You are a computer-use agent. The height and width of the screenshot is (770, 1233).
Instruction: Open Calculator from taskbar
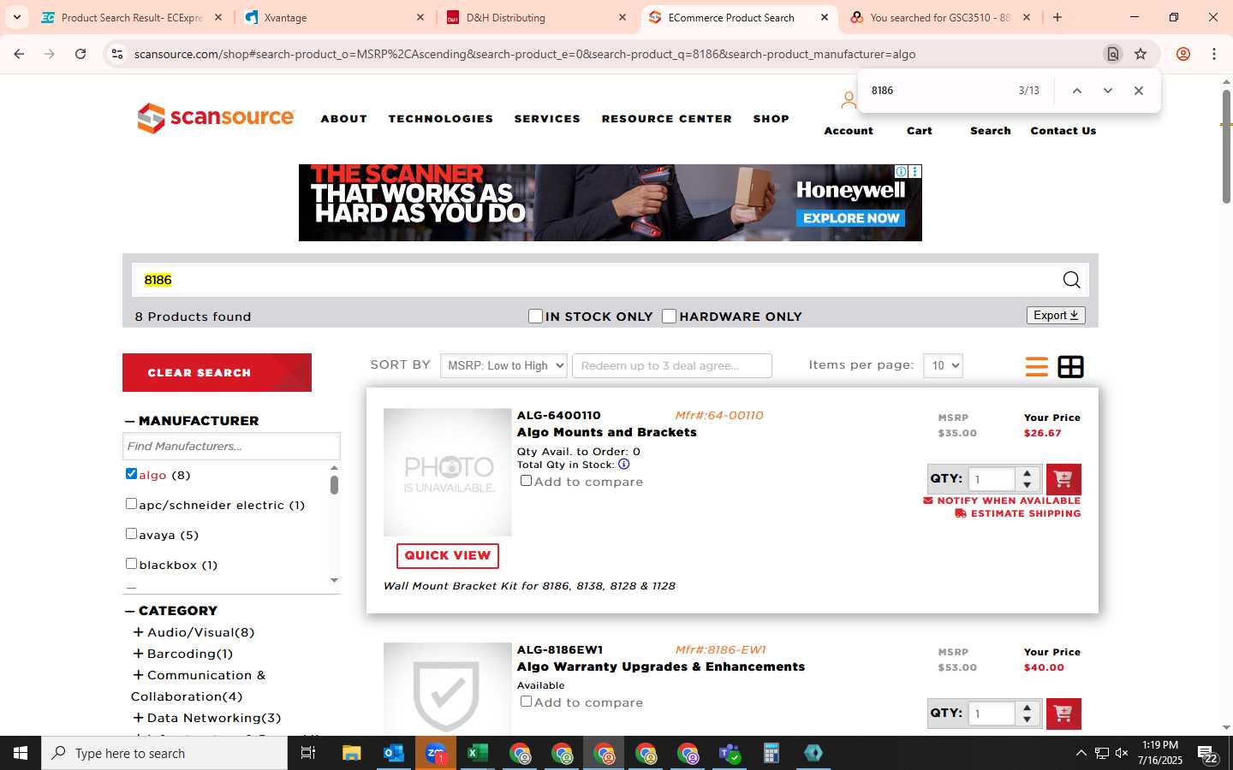771,753
